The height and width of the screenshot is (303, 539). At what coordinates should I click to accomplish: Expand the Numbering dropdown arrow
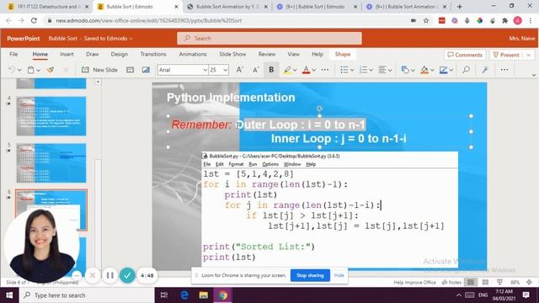coord(371,70)
